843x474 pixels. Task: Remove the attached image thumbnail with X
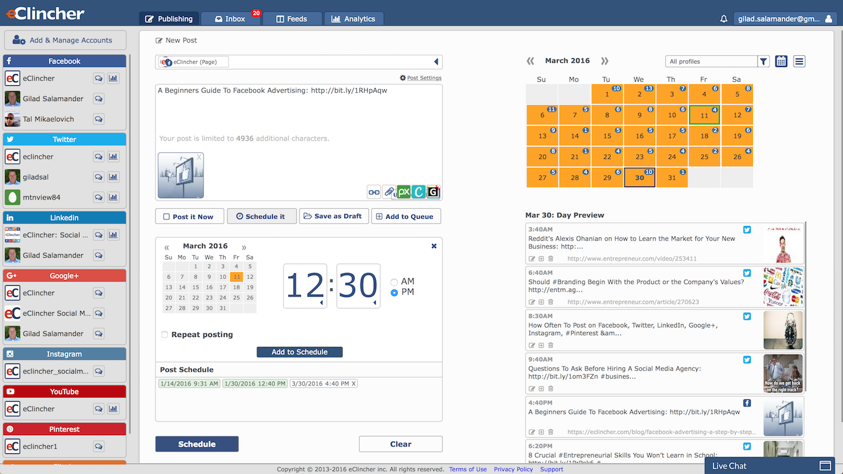coord(199,157)
